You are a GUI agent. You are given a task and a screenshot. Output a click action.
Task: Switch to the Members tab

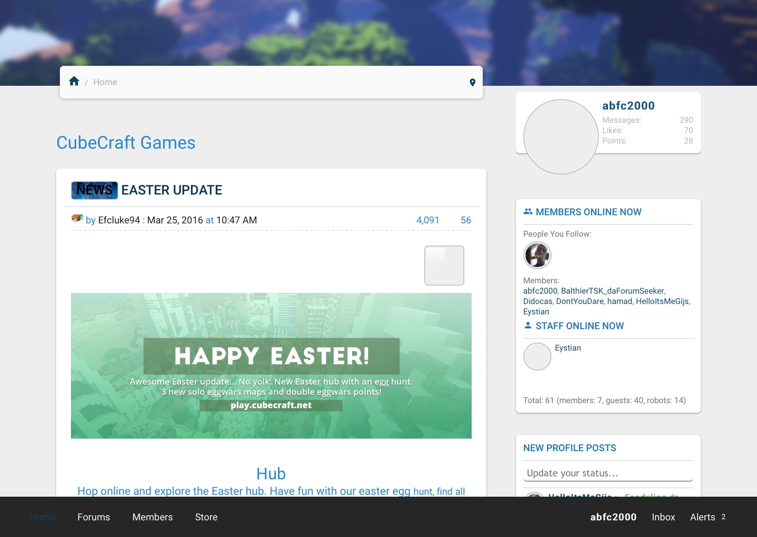point(152,517)
